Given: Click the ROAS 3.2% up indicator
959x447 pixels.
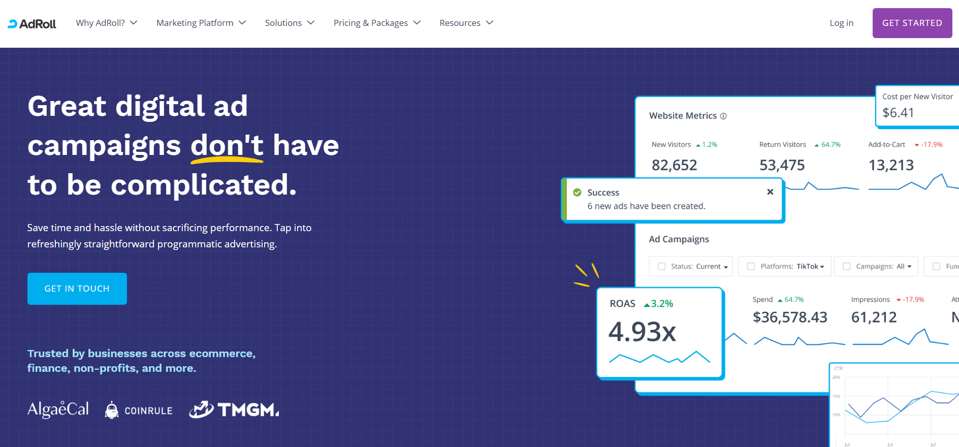Looking at the screenshot, I should tap(658, 304).
